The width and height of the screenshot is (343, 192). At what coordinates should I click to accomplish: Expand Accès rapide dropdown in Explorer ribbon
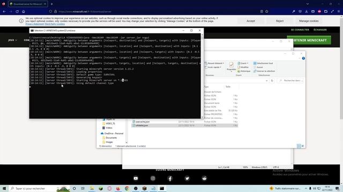(x=213, y=67)
